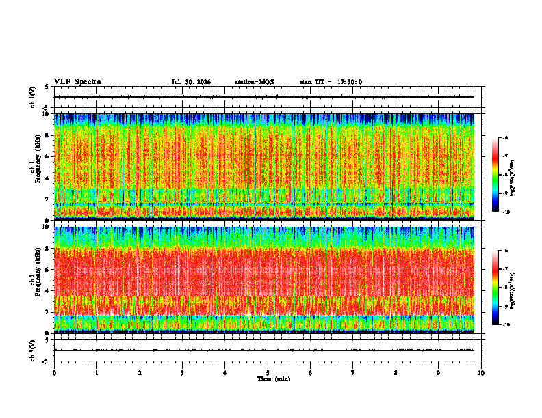Click the ch.1(V) waveform trace
Image resolution: width=542 pixels, height=418 pixels.
pos(264,97)
